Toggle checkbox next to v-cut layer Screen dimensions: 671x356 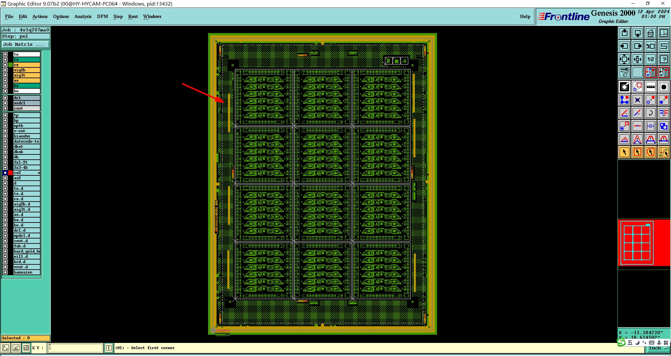tap(5, 131)
